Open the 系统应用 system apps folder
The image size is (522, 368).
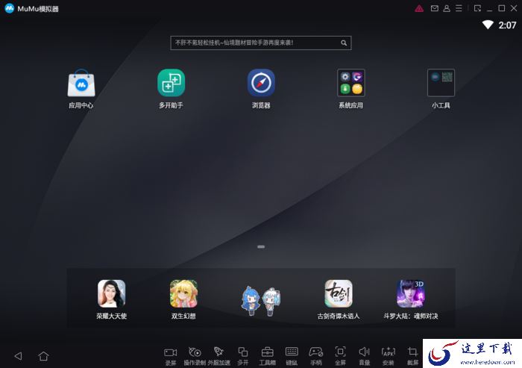351,83
